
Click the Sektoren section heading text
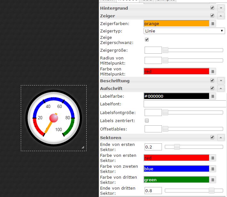click(111, 138)
